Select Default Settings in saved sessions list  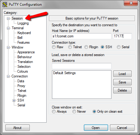[x=64, y=73]
